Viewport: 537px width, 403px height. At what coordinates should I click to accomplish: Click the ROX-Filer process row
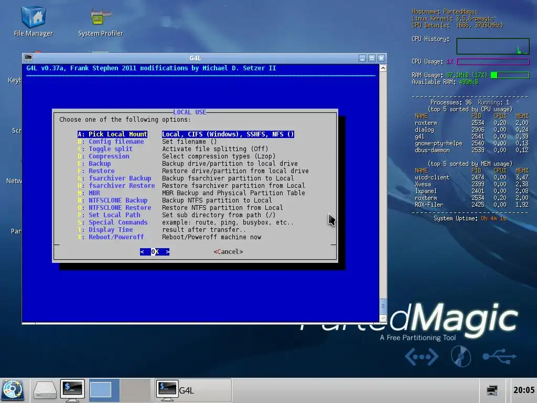click(x=471, y=205)
